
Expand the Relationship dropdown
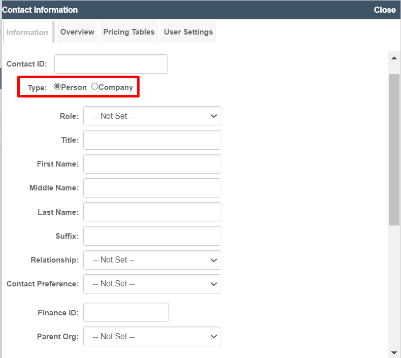pyautogui.click(x=152, y=260)
